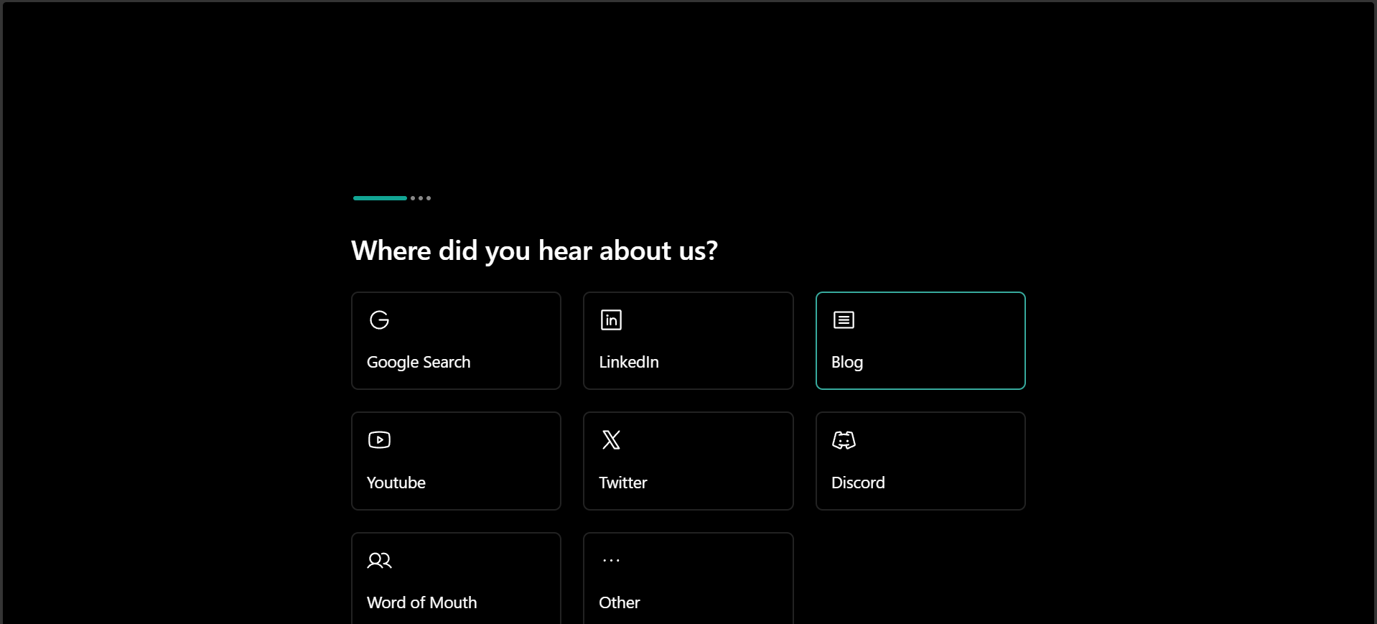Click the Google G icon
This screenshot has width=1377, height=624.
[379, 320]
